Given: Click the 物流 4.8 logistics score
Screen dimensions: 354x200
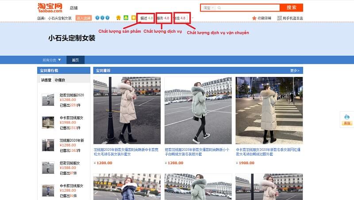Looking at the screenshot, I should [180, 18].
